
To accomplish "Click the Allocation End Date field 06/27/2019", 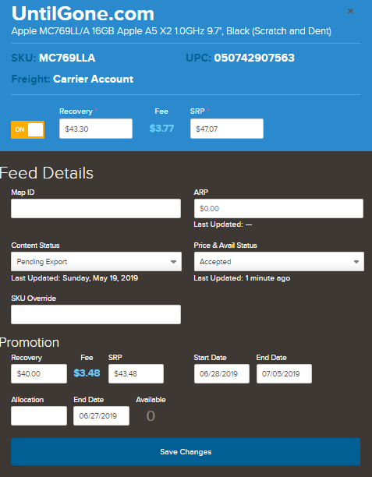I will pyautogui.click(x=101, y=415).
